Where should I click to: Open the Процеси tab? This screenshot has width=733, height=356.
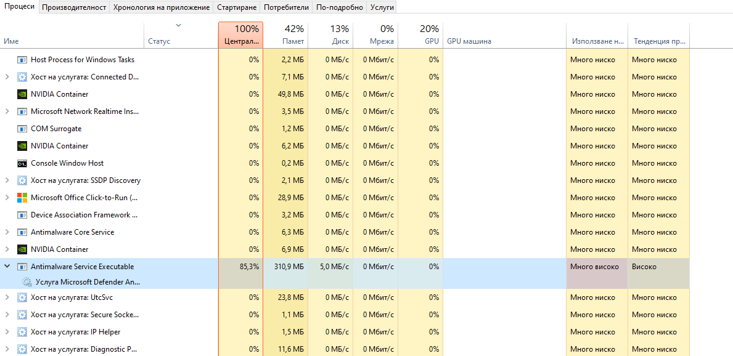tap(20, 7)
